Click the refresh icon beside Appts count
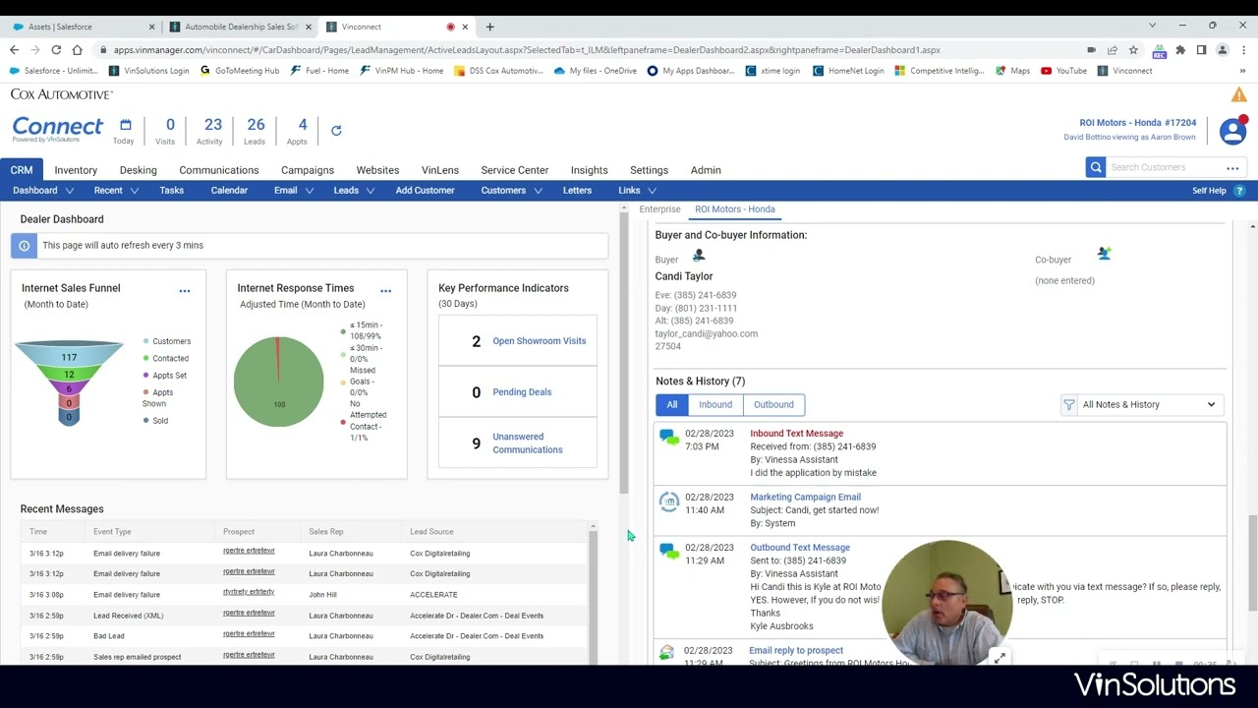The width and height of the screenshot is (1258, 708). (x=336, y=130)
